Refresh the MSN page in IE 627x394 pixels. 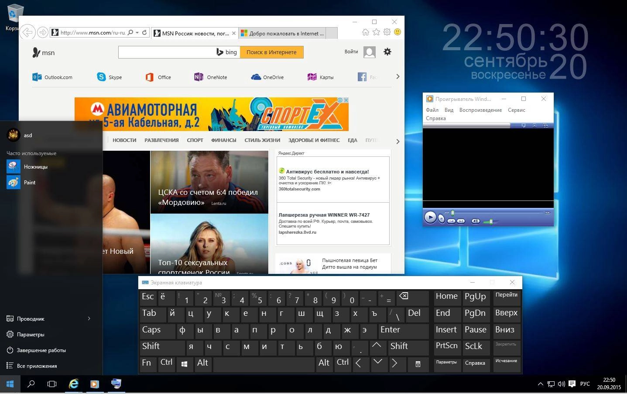144,32
